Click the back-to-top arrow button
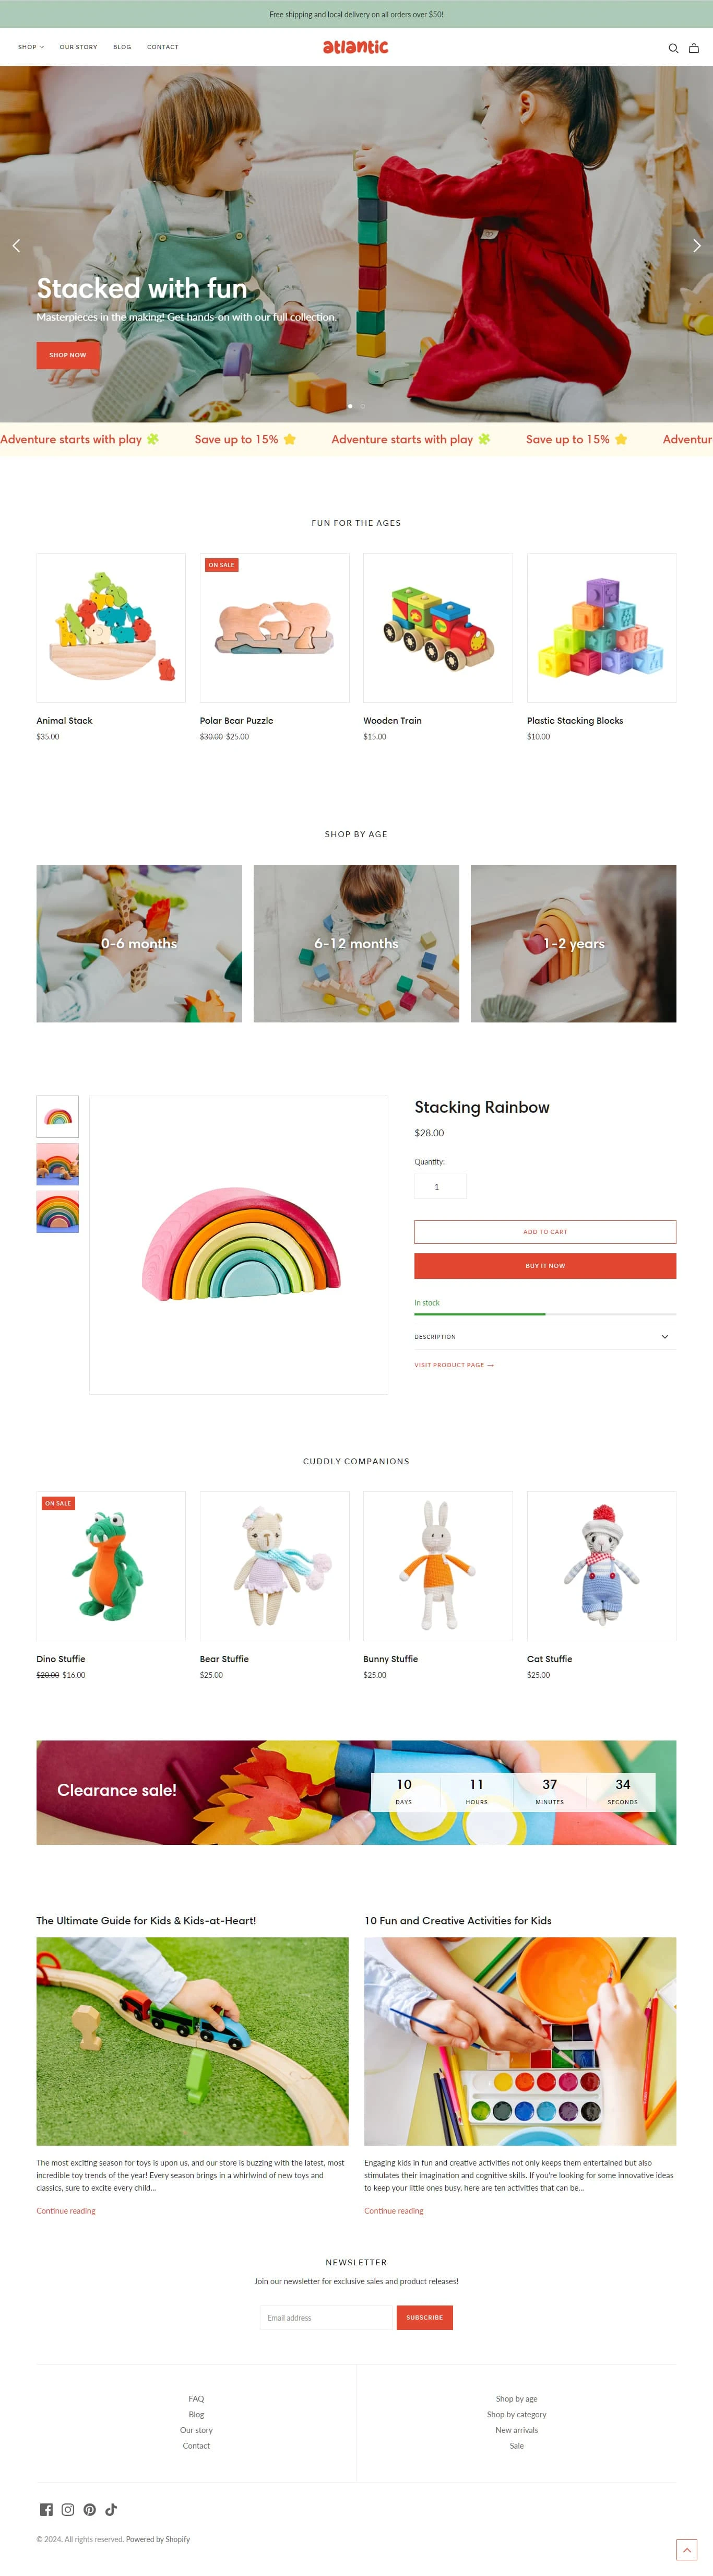 686,2549
